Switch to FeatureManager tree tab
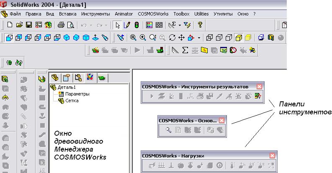 pos(55,78)
